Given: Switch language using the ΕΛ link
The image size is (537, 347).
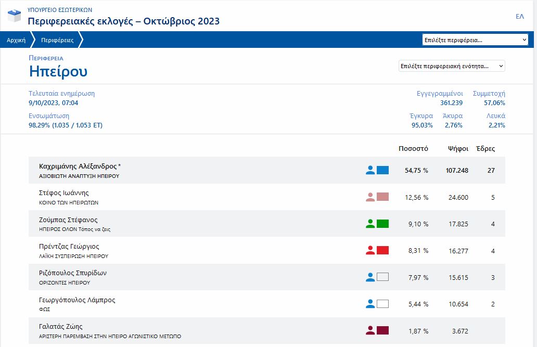Looking at the screenshot, I should (x=519, y=17).
